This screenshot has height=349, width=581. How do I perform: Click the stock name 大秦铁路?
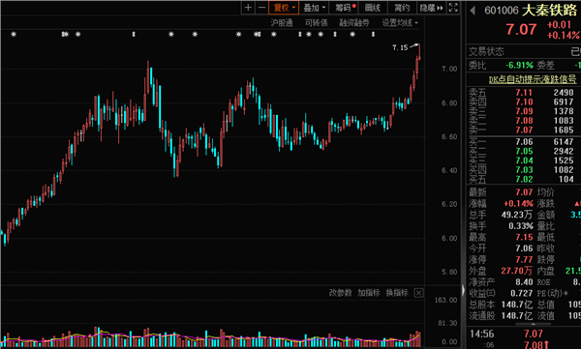pyautogui.click(x=550, y=11)
